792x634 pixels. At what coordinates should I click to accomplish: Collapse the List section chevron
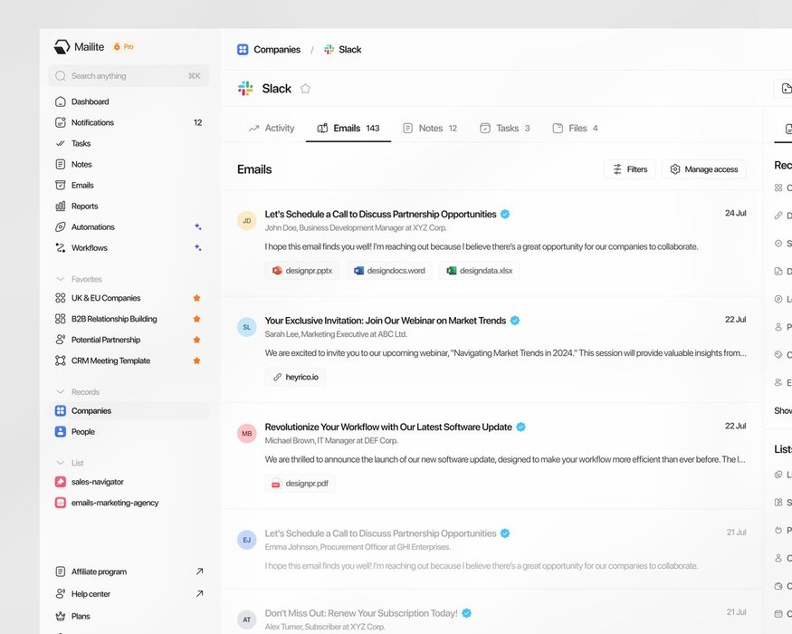pos(61,464)
